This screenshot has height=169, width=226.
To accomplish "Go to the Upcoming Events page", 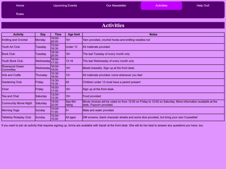I will (x=65, y=5).
